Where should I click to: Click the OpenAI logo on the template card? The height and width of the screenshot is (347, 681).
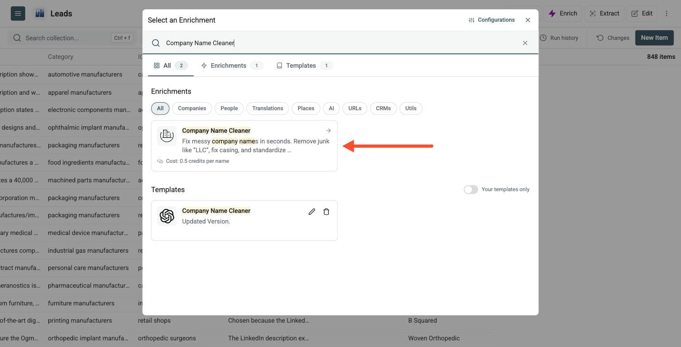167,216
